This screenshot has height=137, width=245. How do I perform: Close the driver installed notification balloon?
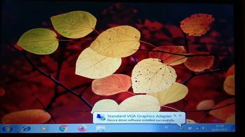[180, 115]
